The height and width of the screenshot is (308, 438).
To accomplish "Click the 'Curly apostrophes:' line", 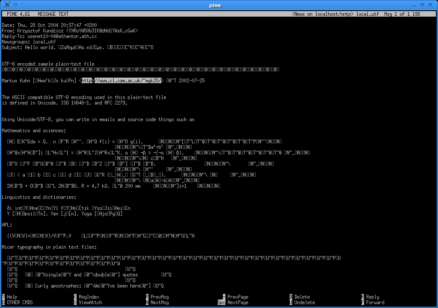I will [x=86, y=286].
